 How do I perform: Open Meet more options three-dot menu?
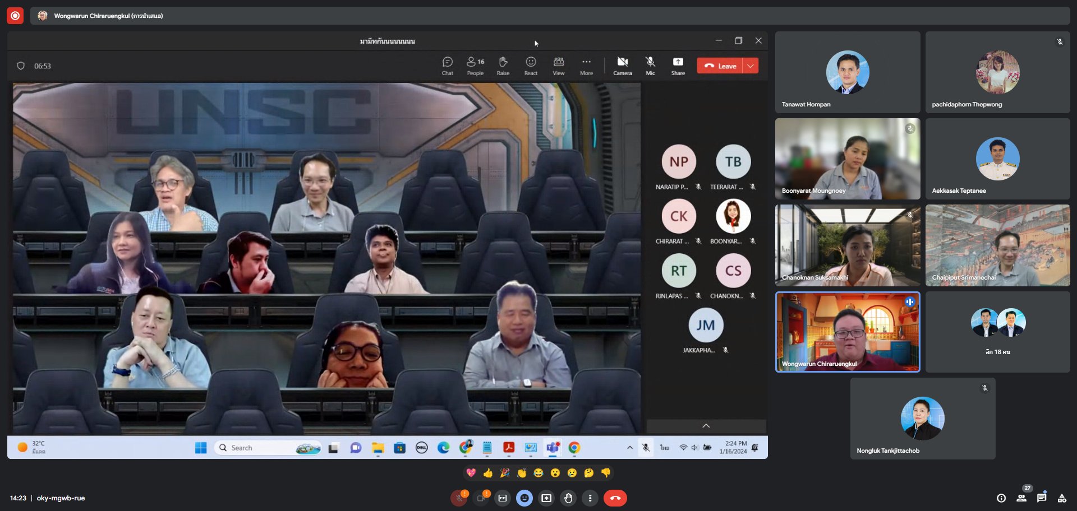pyautogui.click(x=590, y=498)
